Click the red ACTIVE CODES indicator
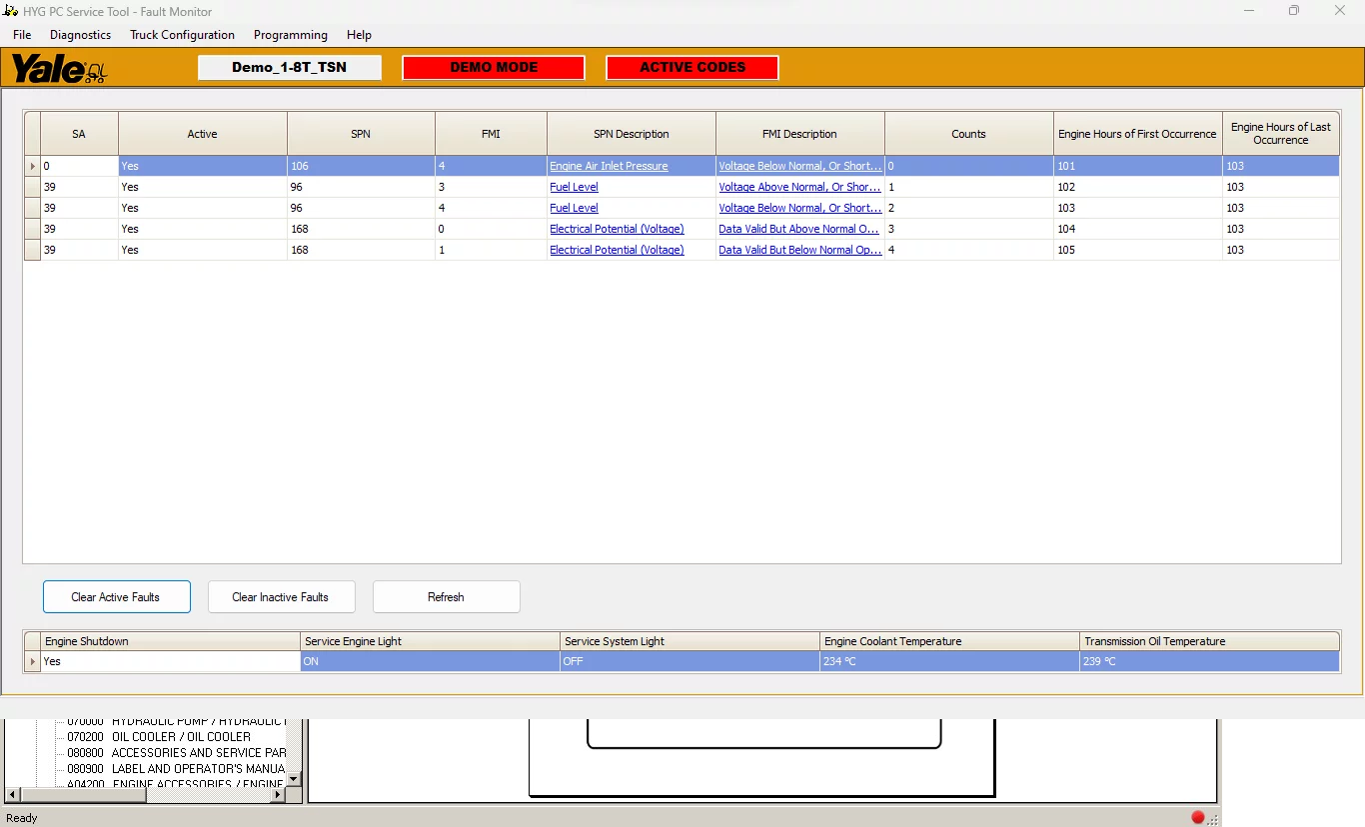The image size is (1365, 827). click(x=691, y=68)
